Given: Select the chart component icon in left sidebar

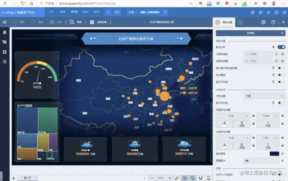Looking at the screenshot, I should tap(5, 32).
